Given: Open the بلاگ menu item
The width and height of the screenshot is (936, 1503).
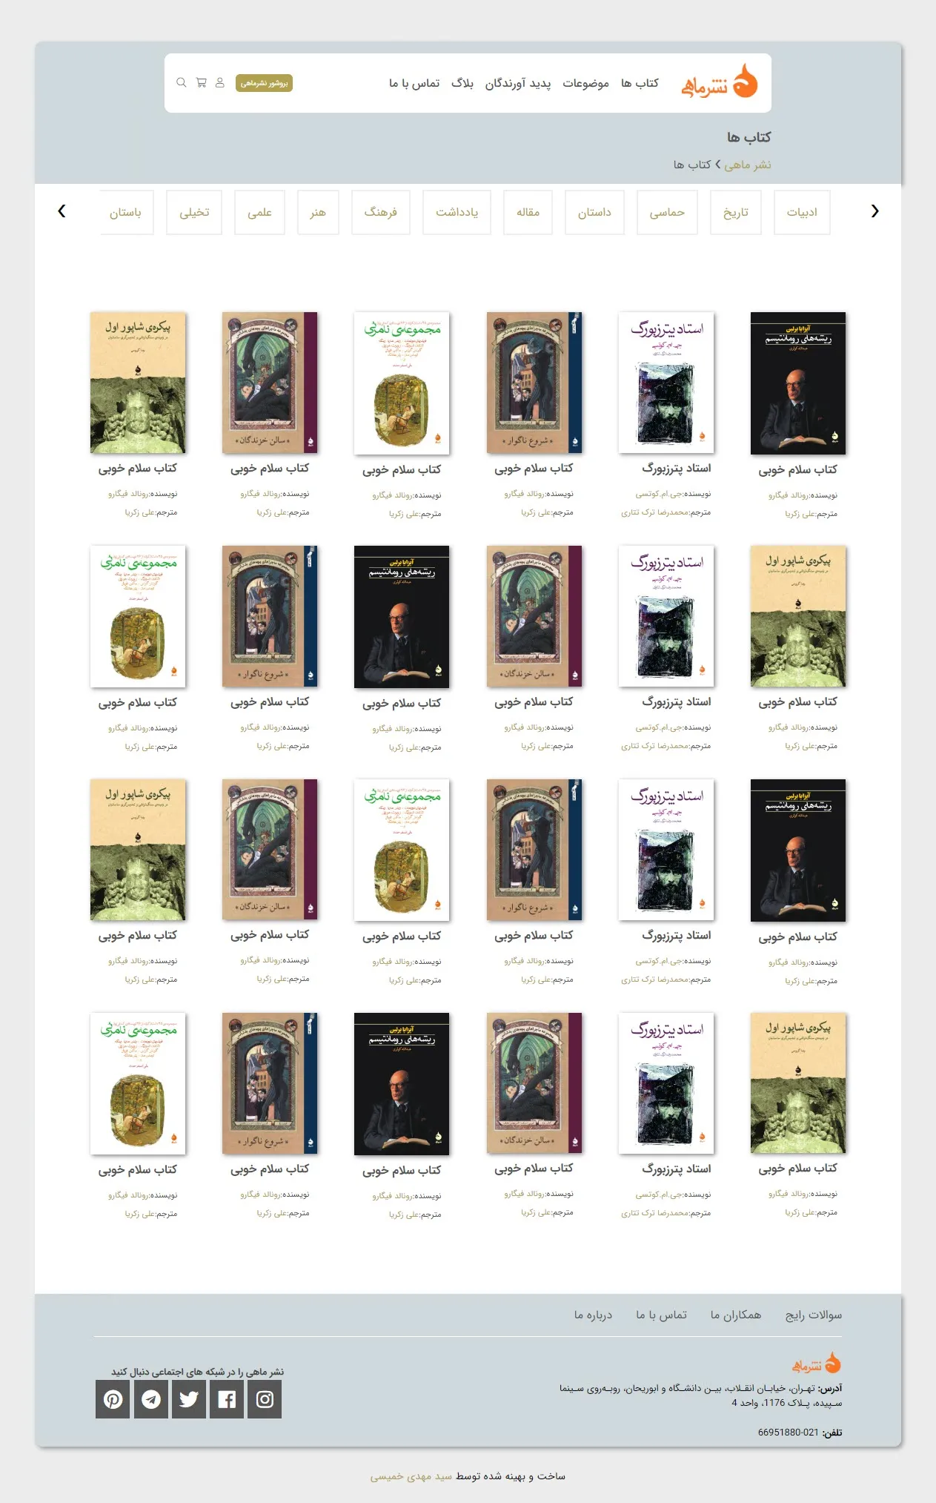Looking at the screenshot, I should point(462,83).
